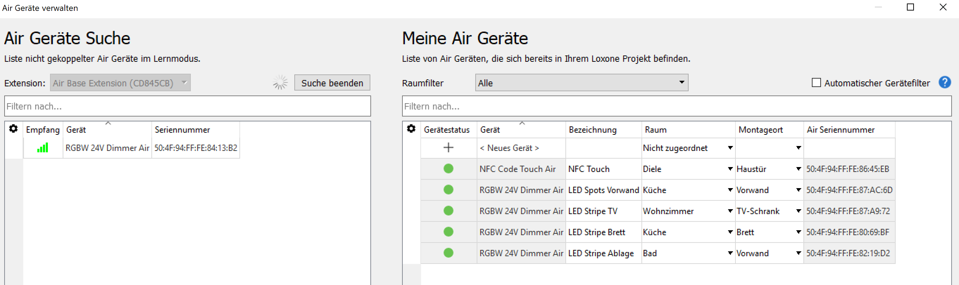Open room dropdown for NFC Touch (Diele)
Viewport: 959px width, 285px height.
coord(730,169)
